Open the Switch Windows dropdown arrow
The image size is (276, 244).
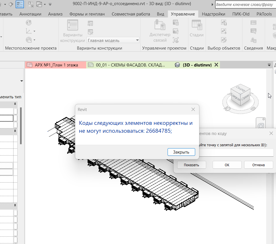pos(45,5)
